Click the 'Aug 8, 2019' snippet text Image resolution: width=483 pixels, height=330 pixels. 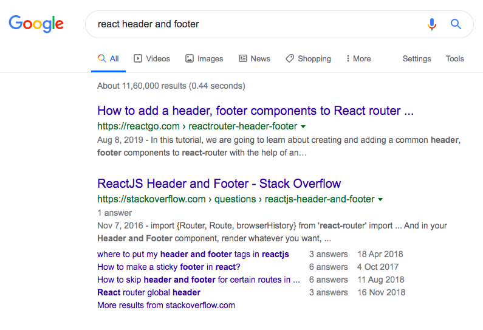point(120,140)
